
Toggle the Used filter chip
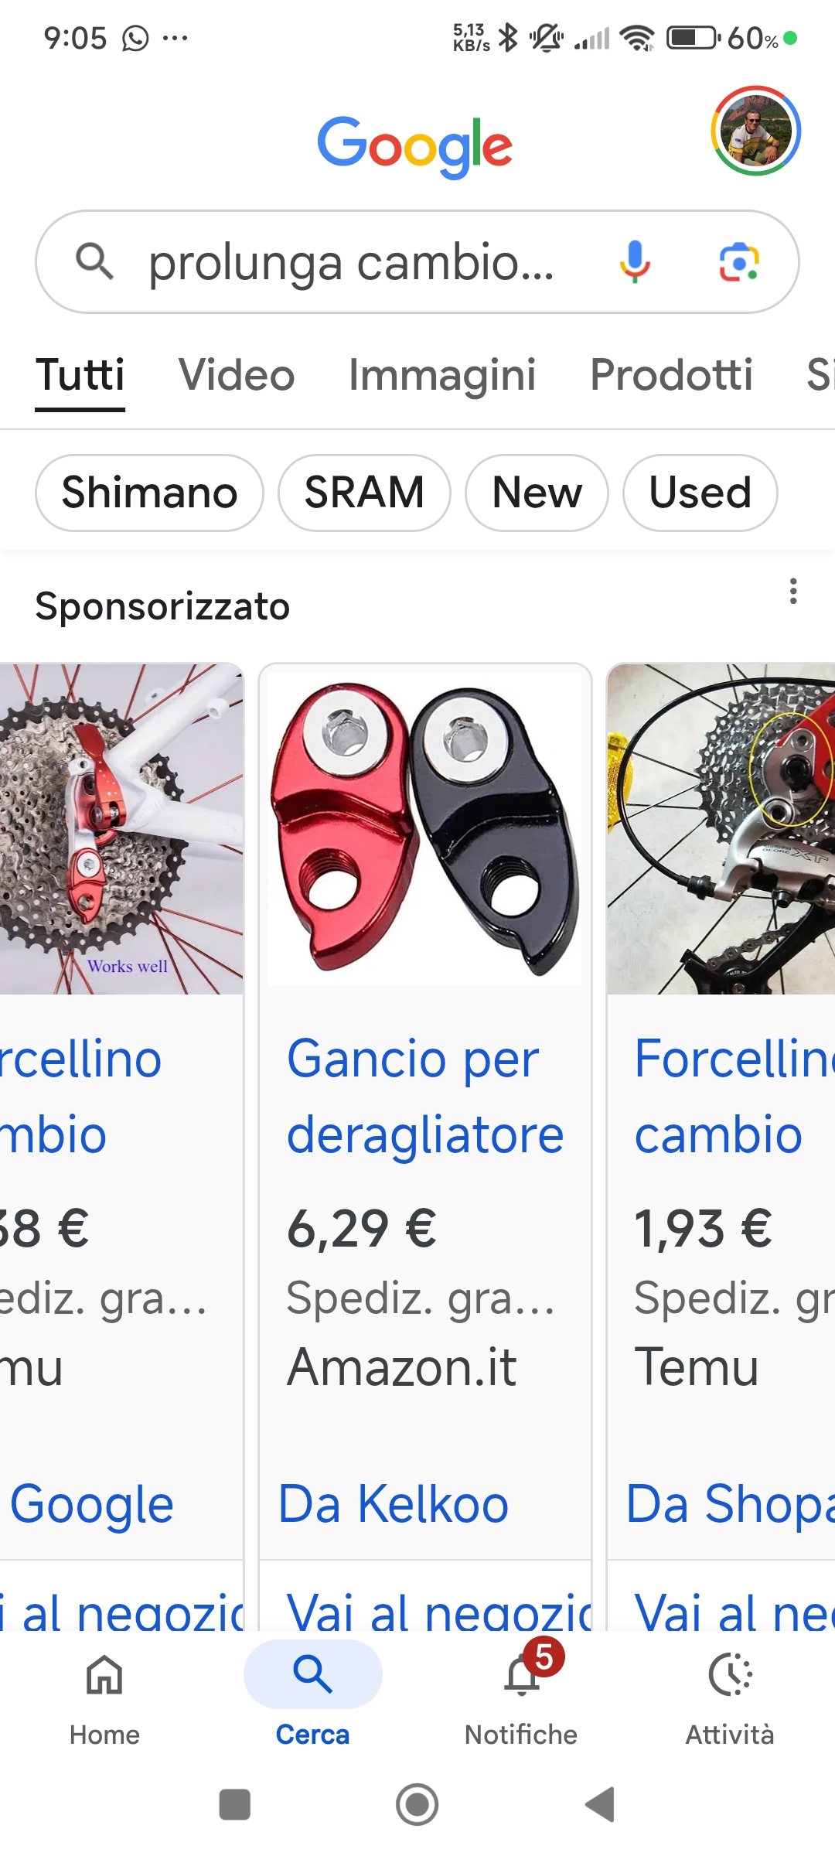700,493
